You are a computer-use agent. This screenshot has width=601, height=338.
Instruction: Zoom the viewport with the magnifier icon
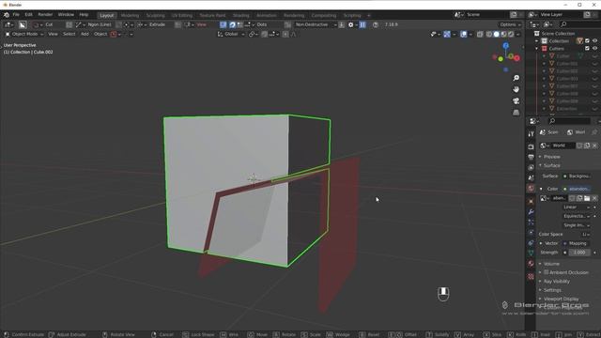[516, 78]
